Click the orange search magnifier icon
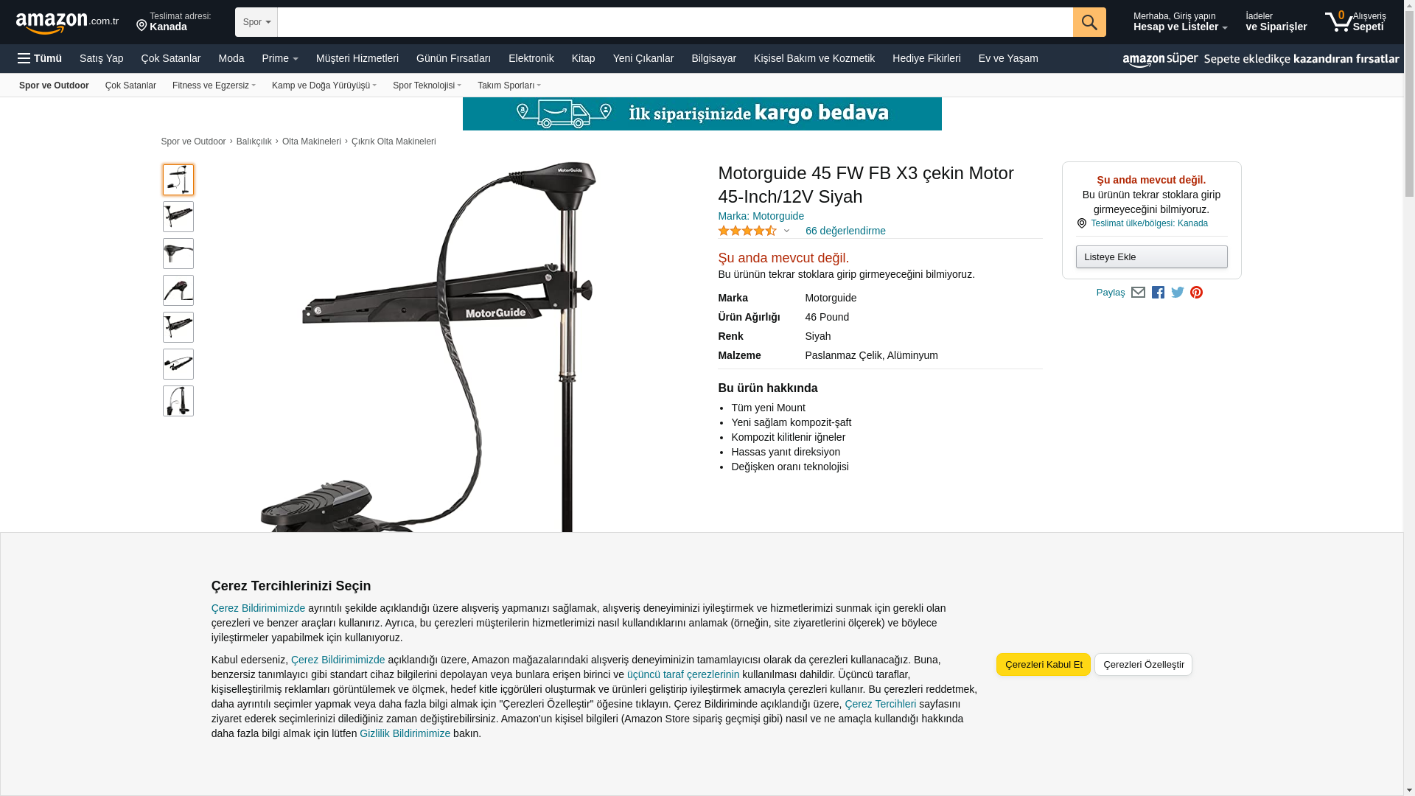1415x796 pixels. [1089, 22]
